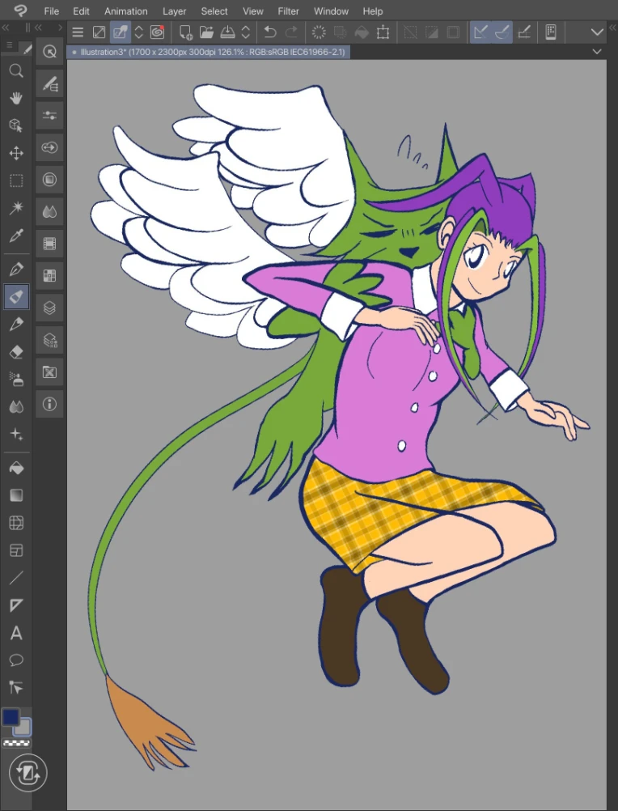This screenshot has height=811, width=618.
Task: Create a new canvas from command bar
Action: pyautogui.click(x=185, y=32)
